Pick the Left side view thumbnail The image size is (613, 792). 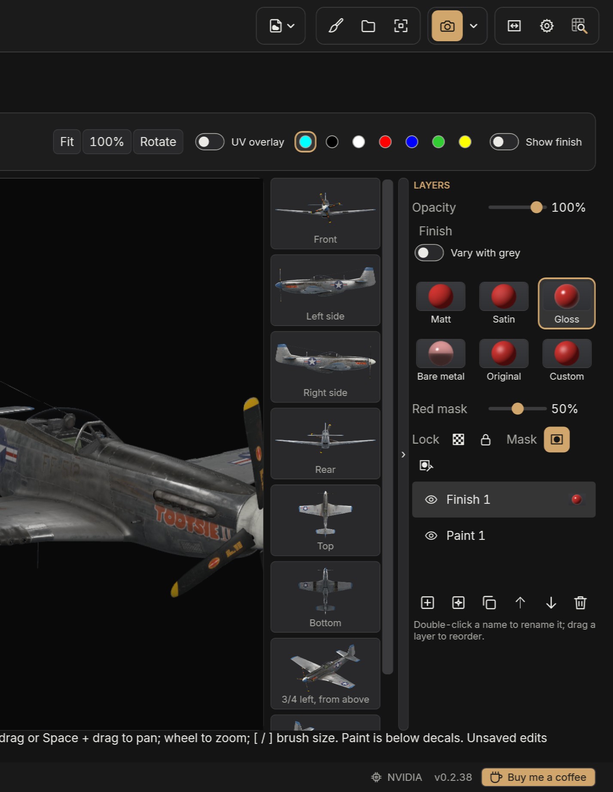325,290
